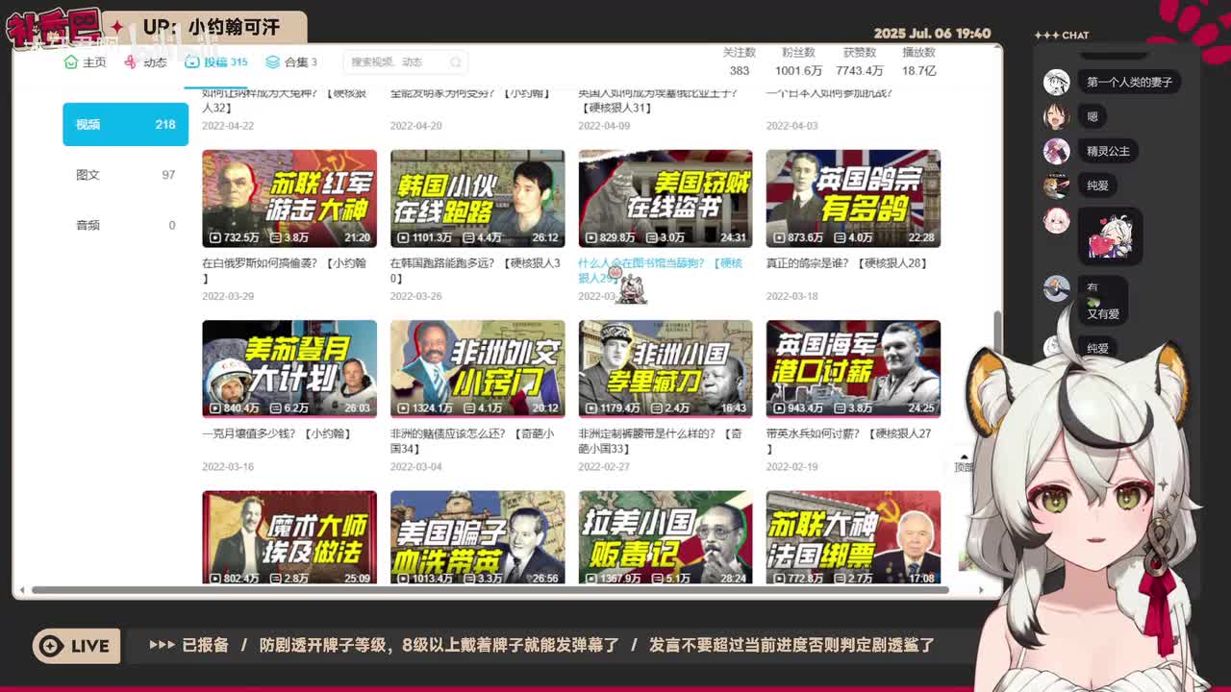1231x692 pixels.
Task: Select 视频 218 in the sidebar
Action: (x=125, y=124)
